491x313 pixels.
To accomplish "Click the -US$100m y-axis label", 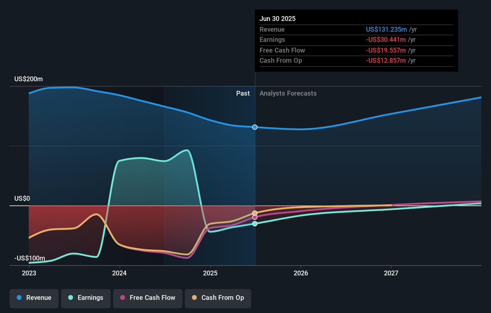I will (30, 258).
